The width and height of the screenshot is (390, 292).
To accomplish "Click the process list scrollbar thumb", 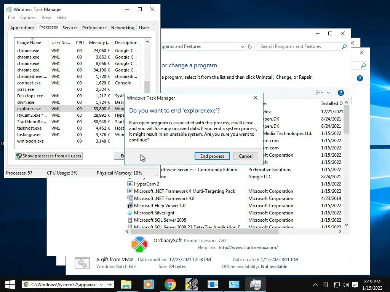I will point(147,86).
